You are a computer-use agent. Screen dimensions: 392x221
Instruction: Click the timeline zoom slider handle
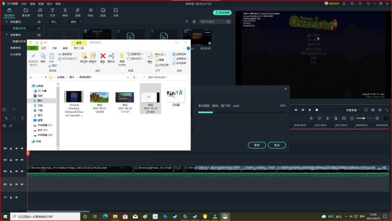pyautogui.click(x=364, y=118)
